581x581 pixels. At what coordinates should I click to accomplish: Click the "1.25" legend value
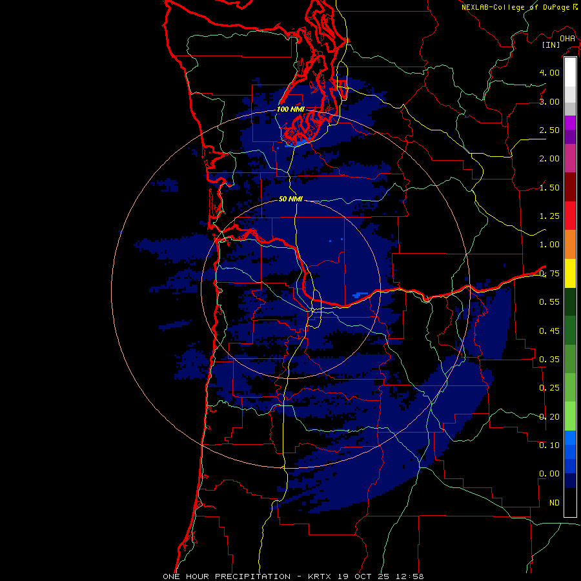tap(549, 216)
